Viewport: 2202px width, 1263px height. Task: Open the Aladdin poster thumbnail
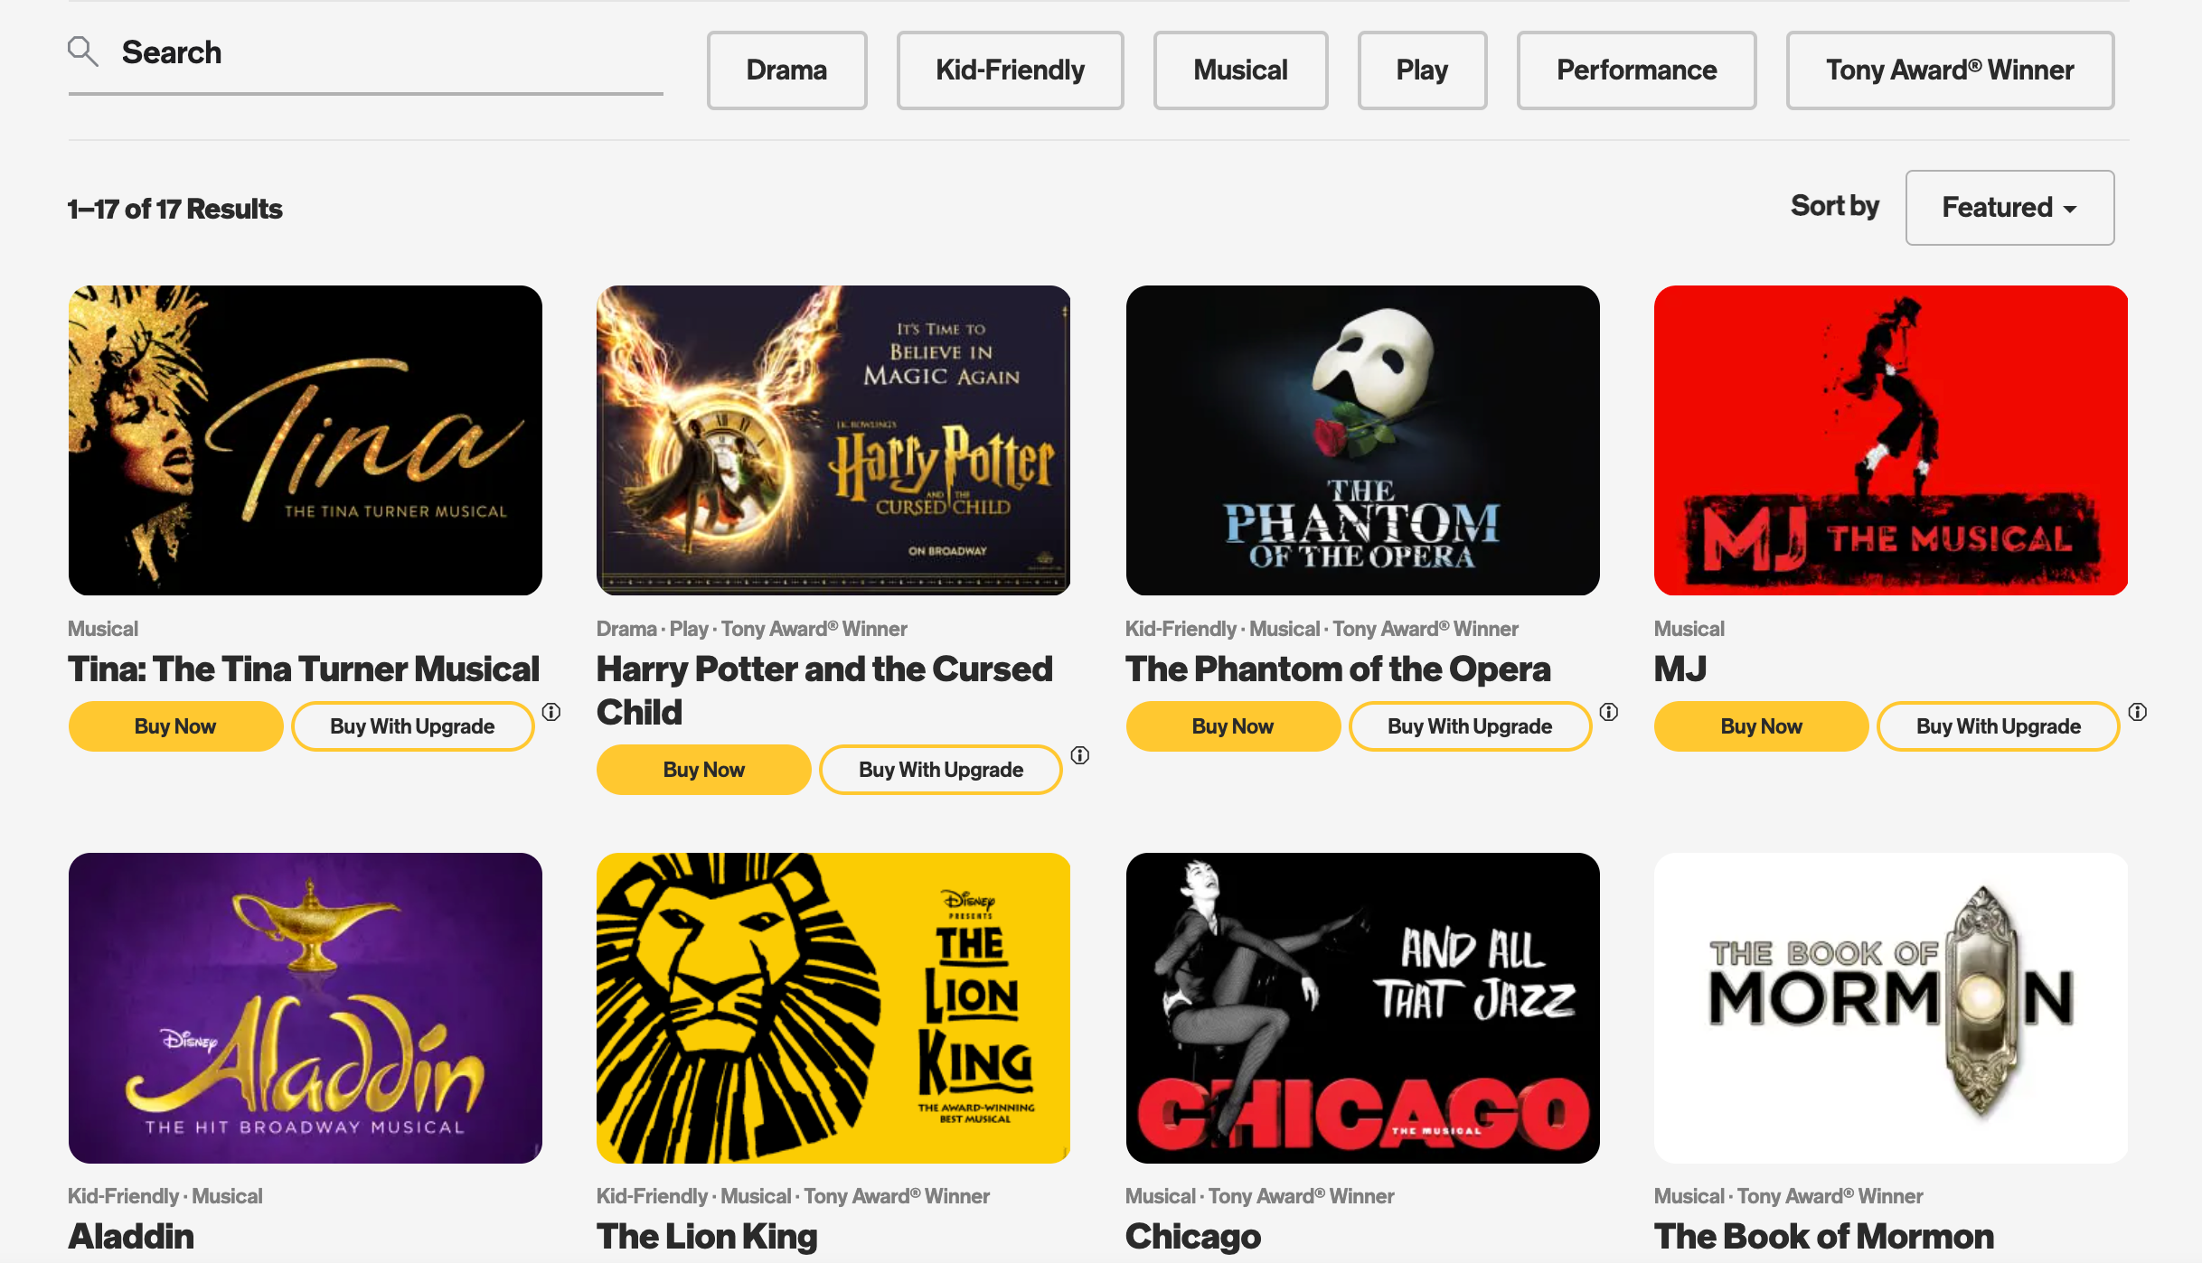pyautogui.click(x=306, y=1008)
